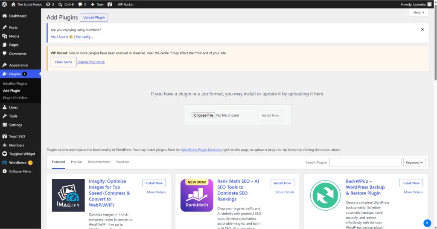Open More Details for Rank Math SEO

tap(285, 192)
